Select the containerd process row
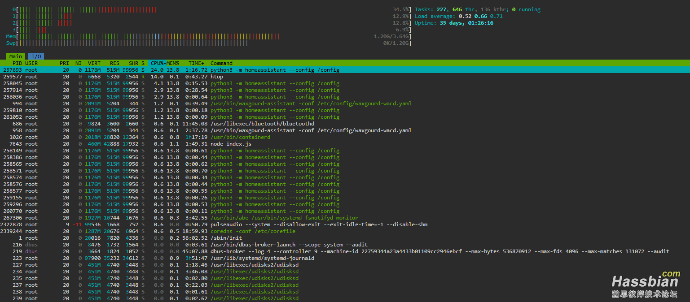The image size is (690, 302). [345, 137]
